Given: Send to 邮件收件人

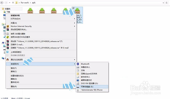Looking at the screenshot, I should tap(92, 77).
